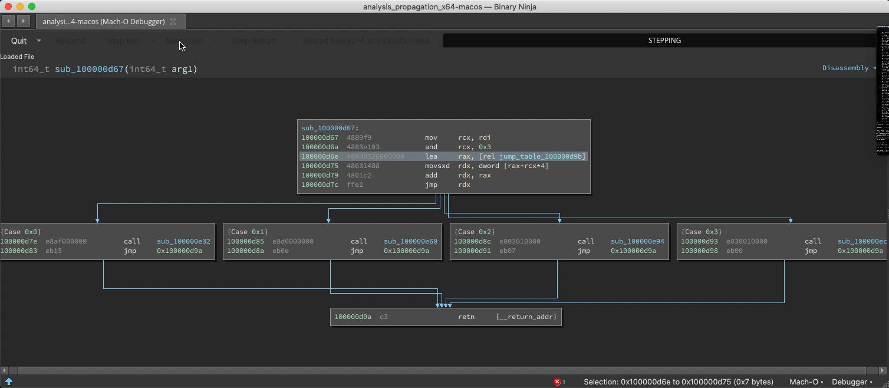Expand the Quit button dropdown arrow
Screen dimensions: 889x388
tap(39, 41)
